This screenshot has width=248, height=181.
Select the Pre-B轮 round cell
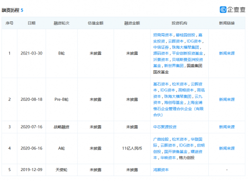click(62, 99)
